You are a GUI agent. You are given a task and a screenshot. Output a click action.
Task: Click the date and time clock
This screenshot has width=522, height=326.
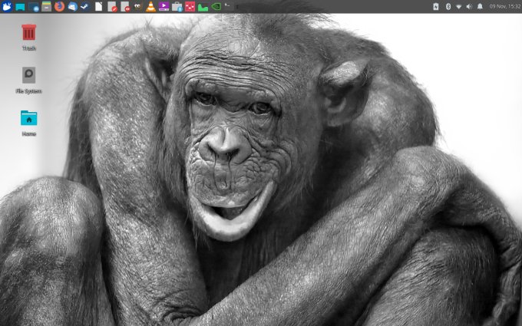coord(503,6)
